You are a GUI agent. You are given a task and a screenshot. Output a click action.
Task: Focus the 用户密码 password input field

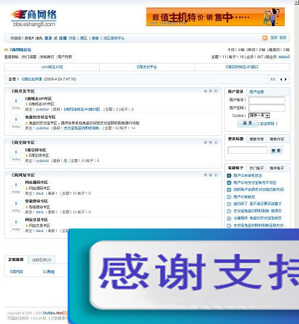coord(267,108)
